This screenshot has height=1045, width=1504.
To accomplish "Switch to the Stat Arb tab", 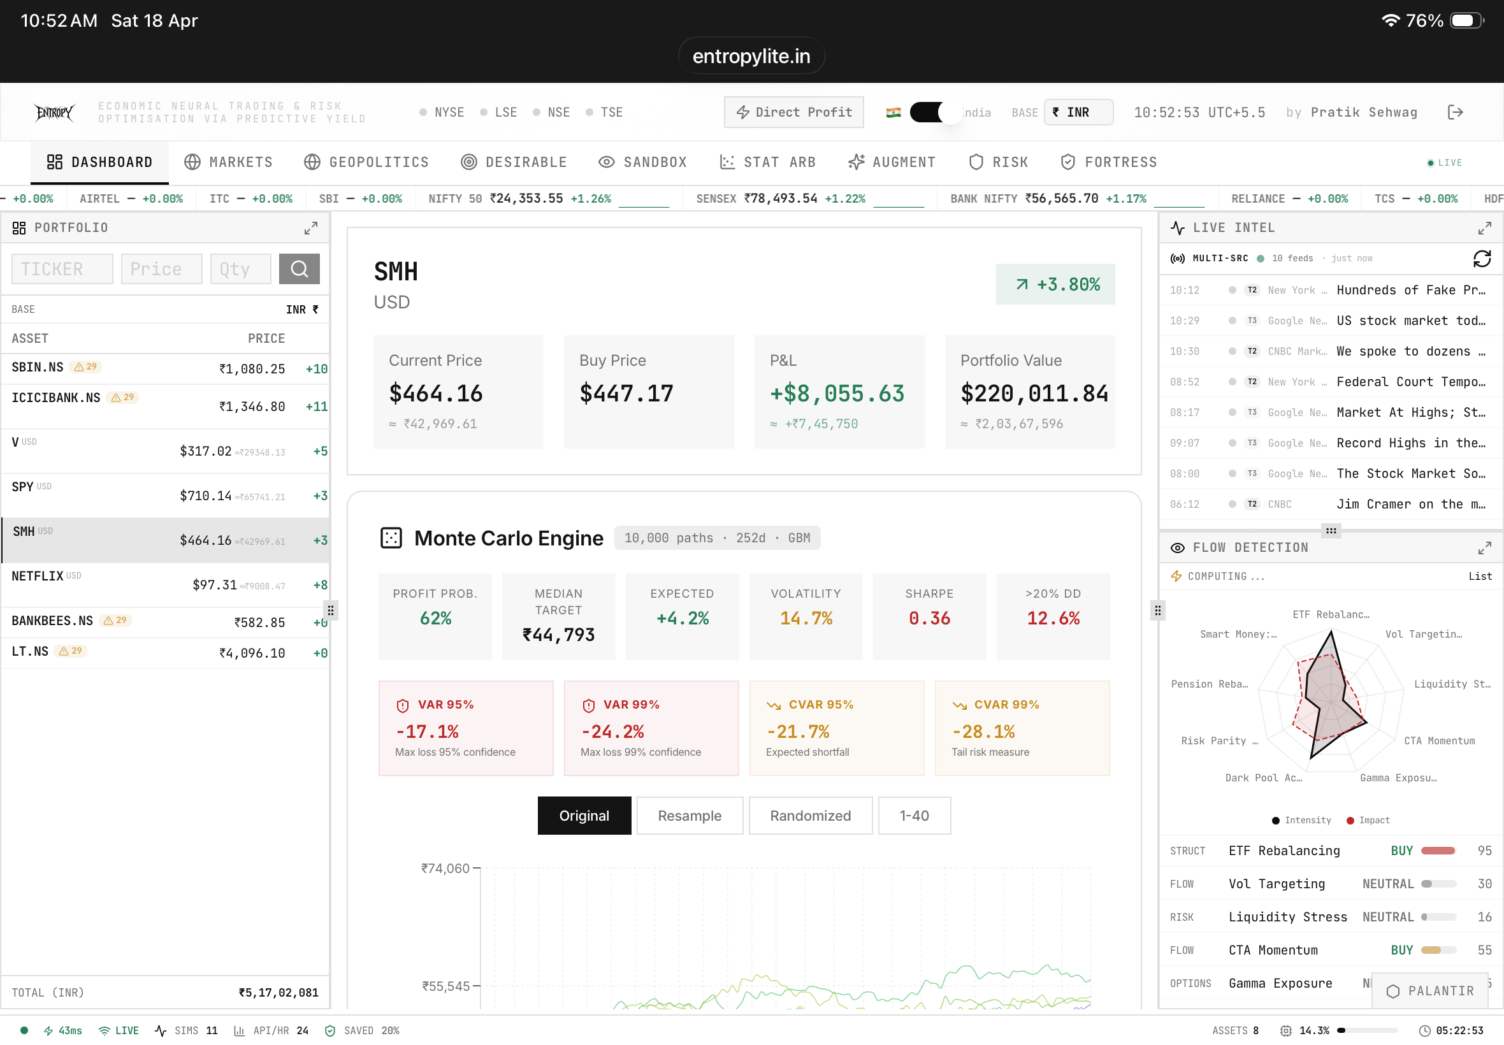I will pos(767,162).
